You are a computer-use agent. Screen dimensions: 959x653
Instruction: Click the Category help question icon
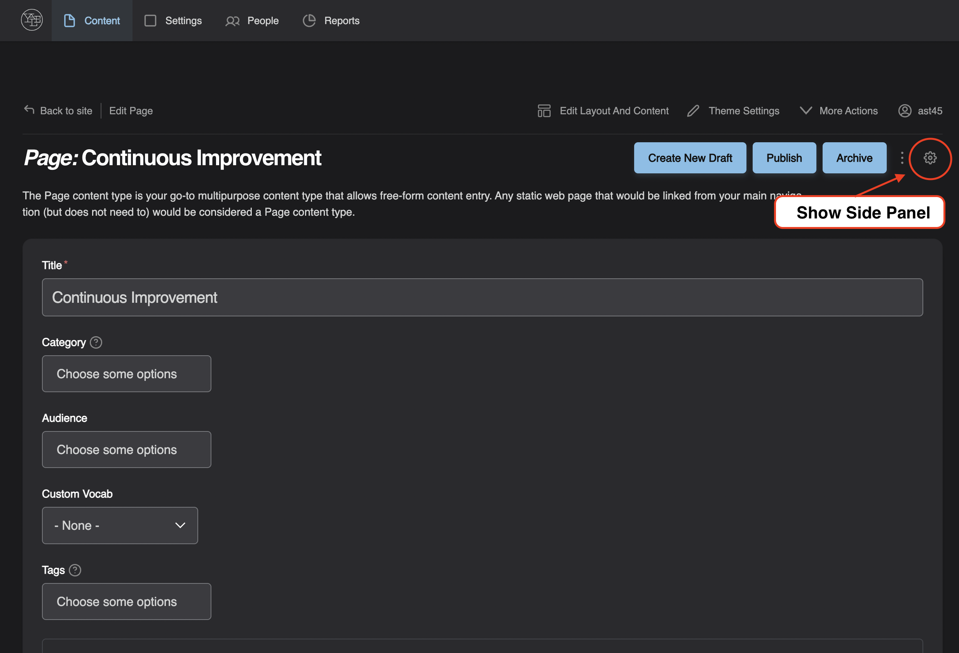(96, 342)
